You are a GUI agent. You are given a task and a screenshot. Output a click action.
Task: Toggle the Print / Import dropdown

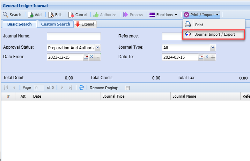click(201, 15)
